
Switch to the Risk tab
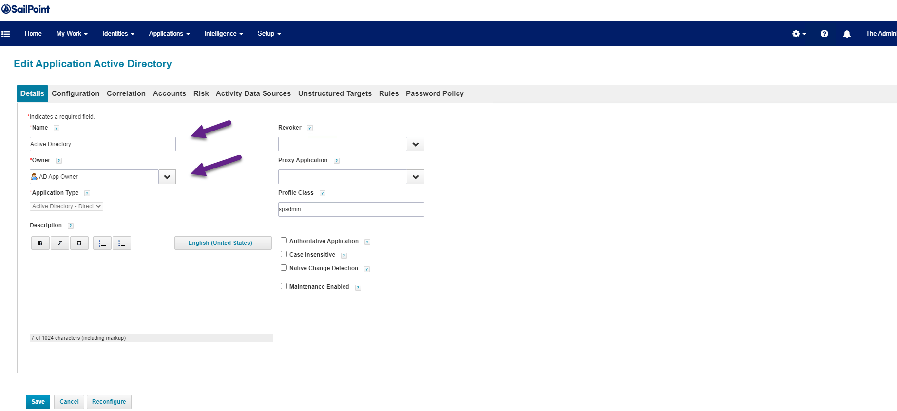[201, 93]
